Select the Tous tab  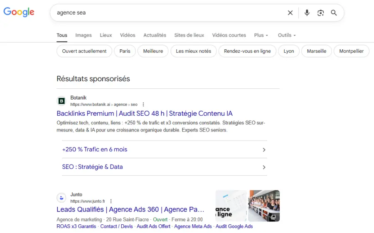coord(62,35)
